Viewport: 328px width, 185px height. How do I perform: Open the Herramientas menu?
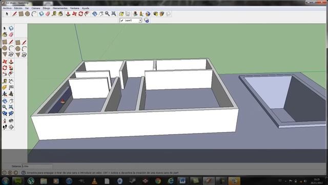coord(60,8)
